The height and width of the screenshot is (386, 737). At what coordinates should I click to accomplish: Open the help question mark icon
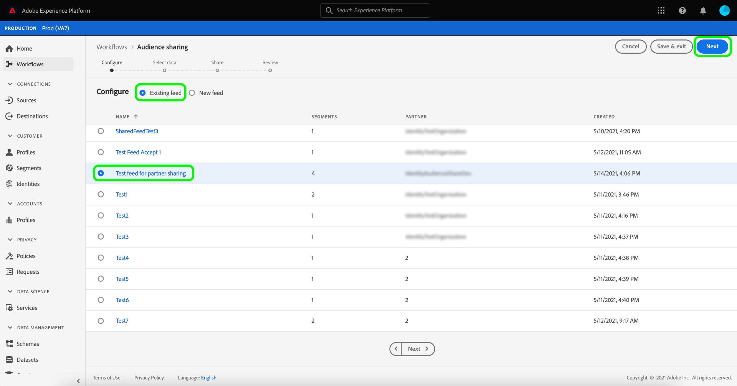[682, 10]
